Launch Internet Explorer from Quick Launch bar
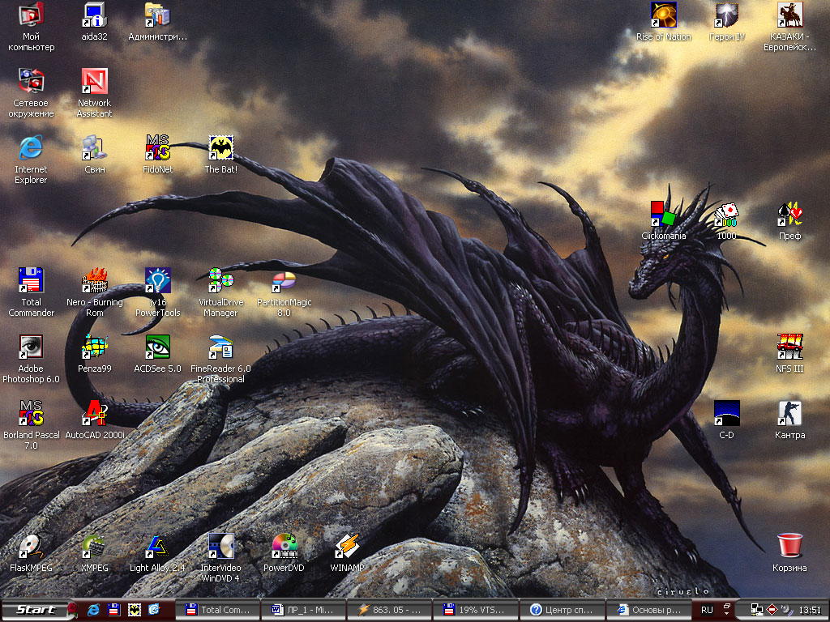 tap(94, 610)
